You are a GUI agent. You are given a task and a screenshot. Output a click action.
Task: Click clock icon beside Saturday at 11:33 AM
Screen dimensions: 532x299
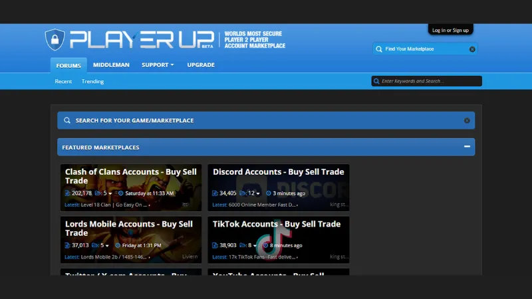click(121, 193)
